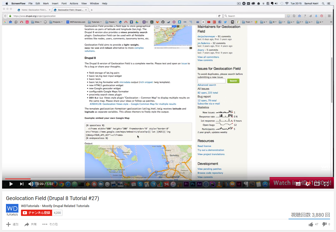Open the Skype S icon in the dock
Screen dimensions: 336x232
click(x=140, y=184)
